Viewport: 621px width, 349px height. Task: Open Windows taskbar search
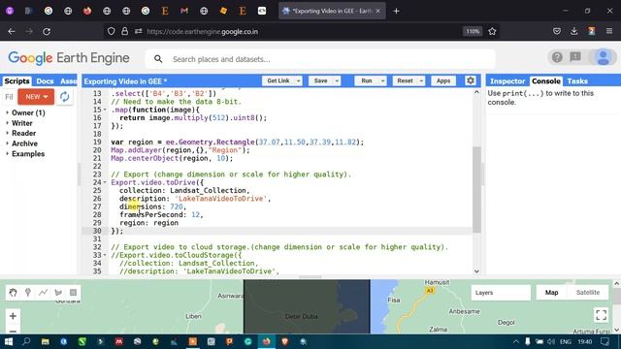[x=26, y=341]
